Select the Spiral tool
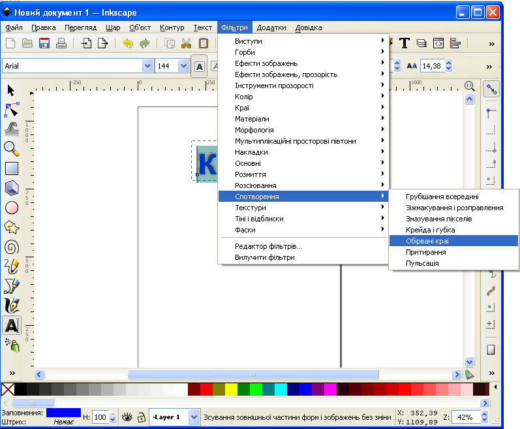This screenshot has width=520, height=429. [12, 247]
